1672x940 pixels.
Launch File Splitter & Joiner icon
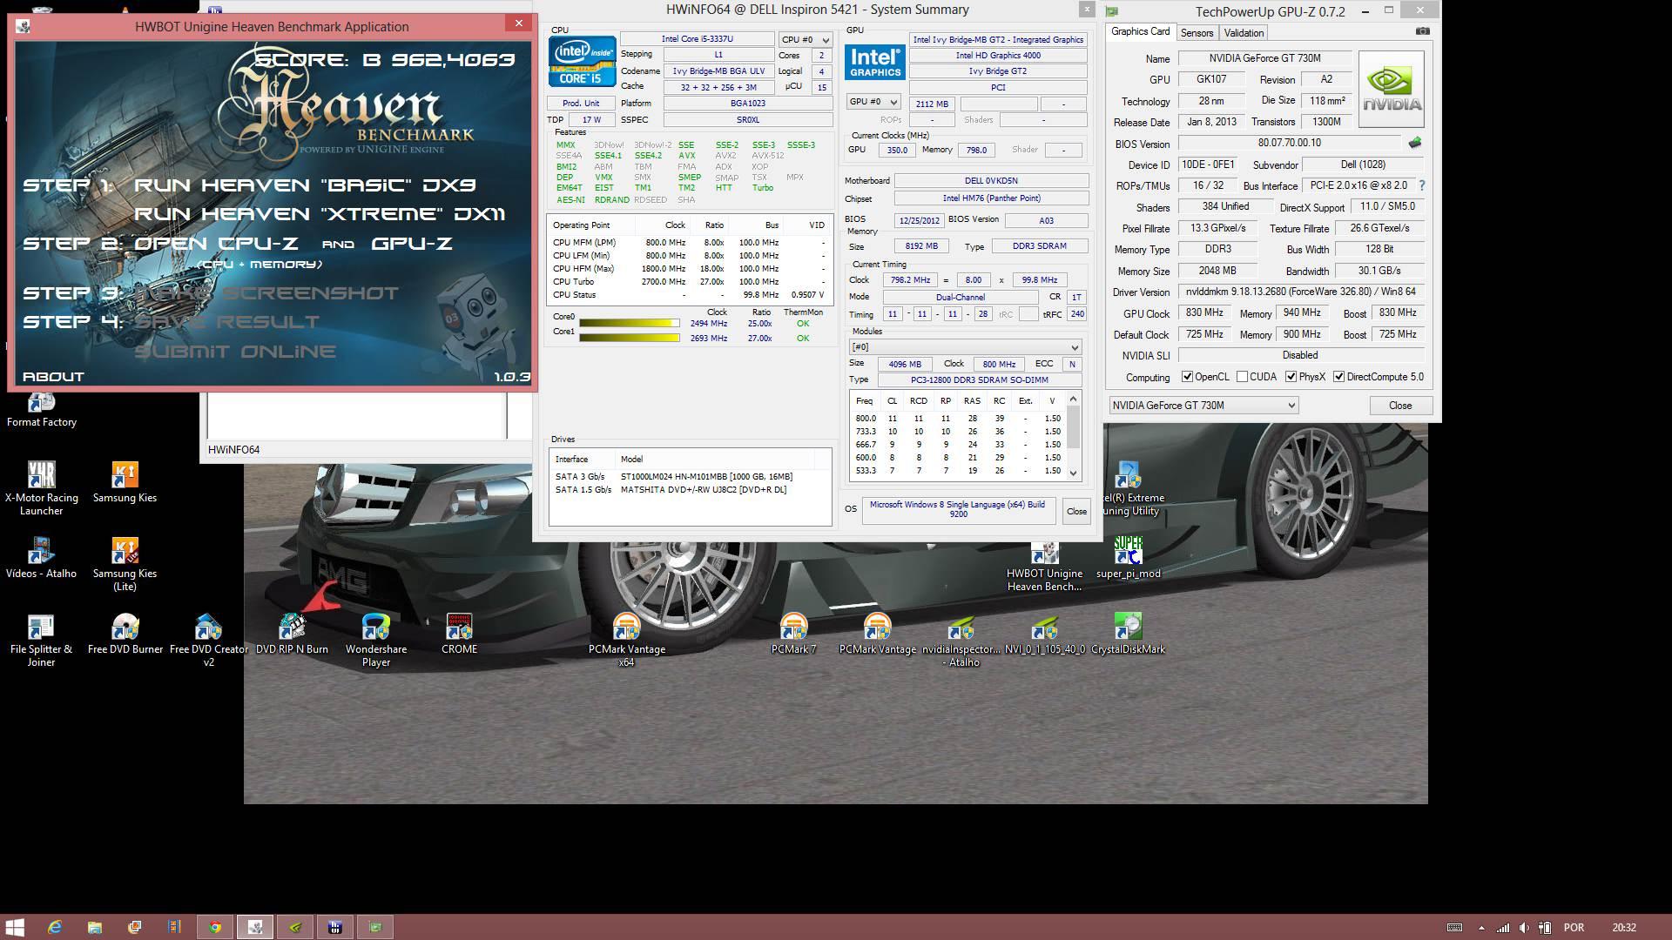[x=41, y=640]
